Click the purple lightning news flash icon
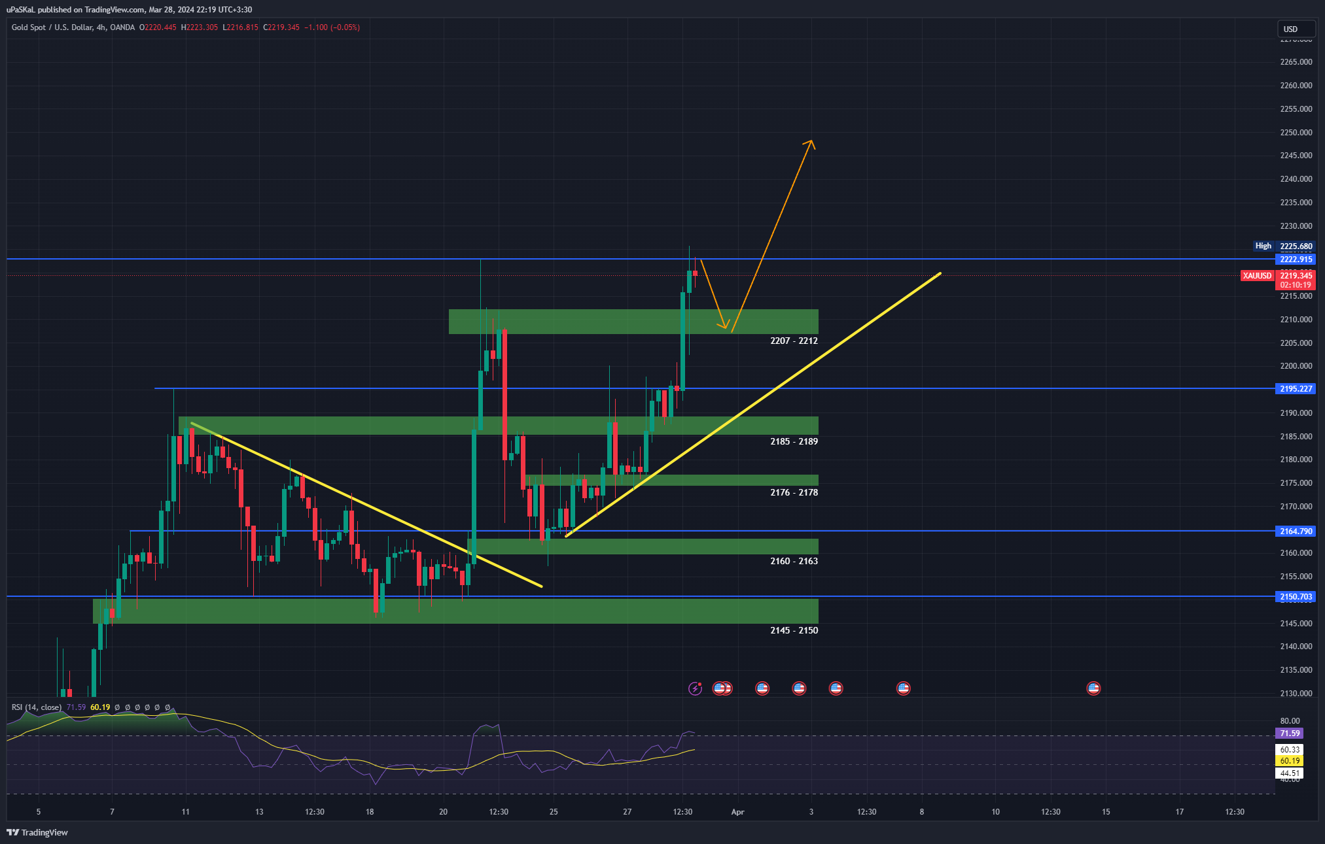Screen dimensions: 1325x844 [x=695, y=688]
